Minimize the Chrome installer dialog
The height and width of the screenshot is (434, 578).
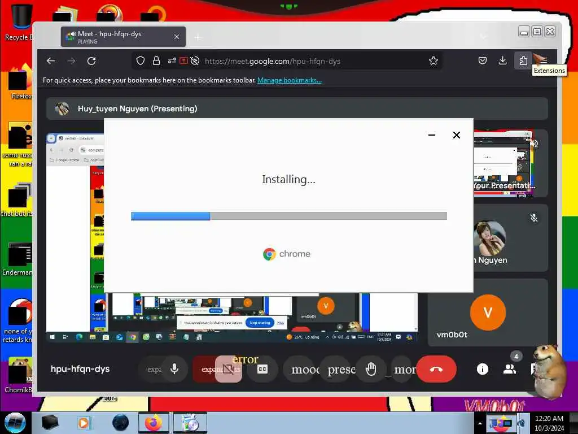(432, 135)
